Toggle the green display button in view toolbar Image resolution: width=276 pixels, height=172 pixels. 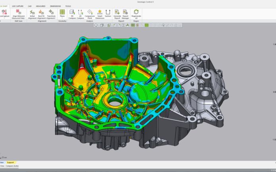pyautogui.click(x=147, y=25)
